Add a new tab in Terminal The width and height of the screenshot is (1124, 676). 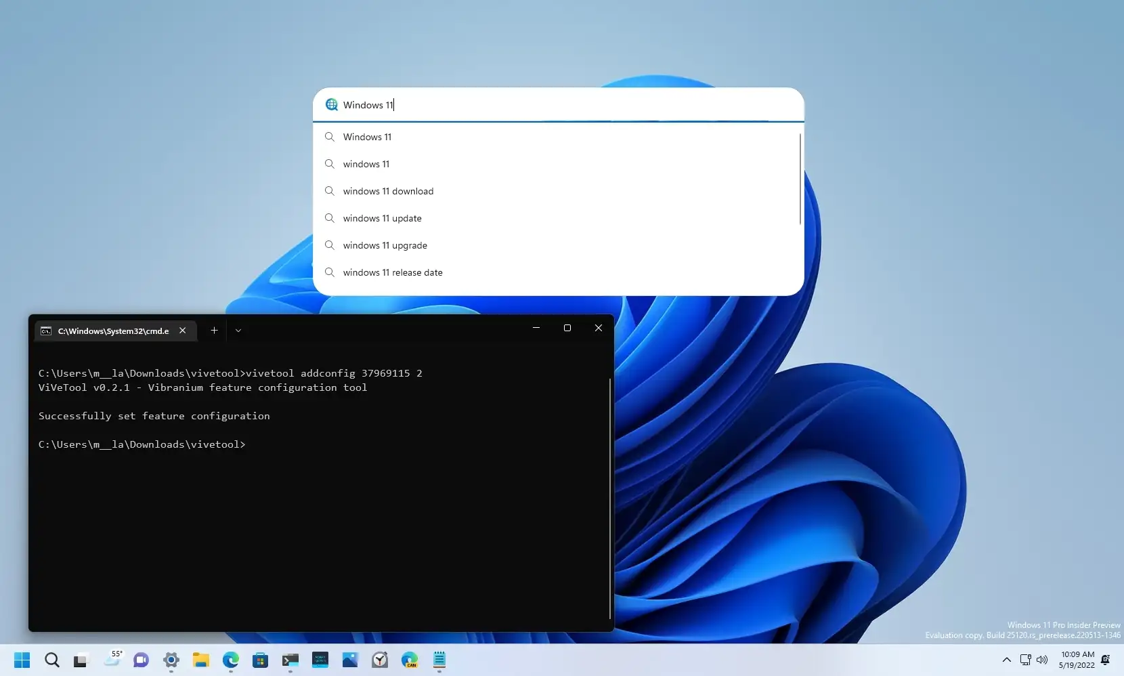(214, 331)
